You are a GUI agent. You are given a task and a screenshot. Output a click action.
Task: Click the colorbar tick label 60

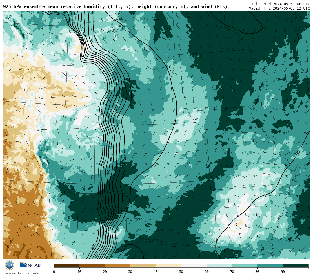(x=207, y=271)
